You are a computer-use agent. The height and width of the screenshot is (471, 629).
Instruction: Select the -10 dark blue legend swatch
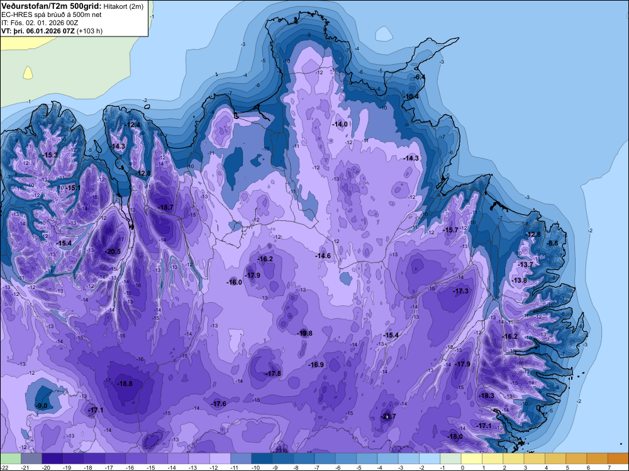click(262, 458)
